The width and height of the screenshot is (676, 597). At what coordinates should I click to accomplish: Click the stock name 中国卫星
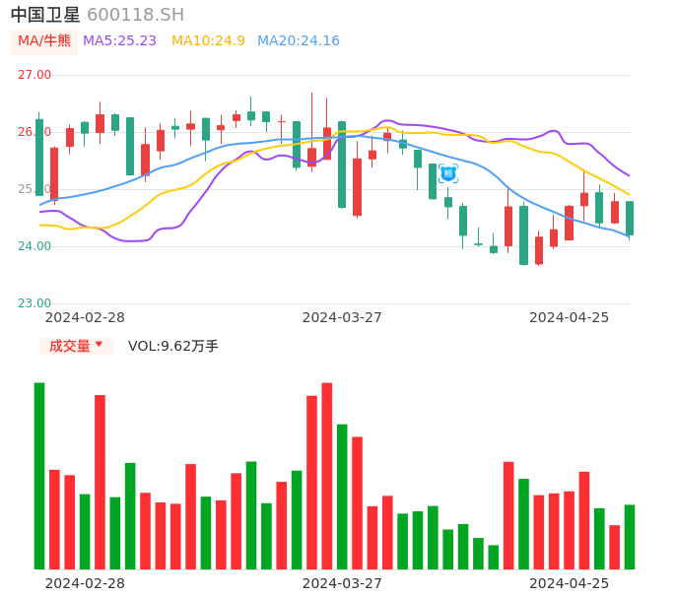(x=45, y=15)
